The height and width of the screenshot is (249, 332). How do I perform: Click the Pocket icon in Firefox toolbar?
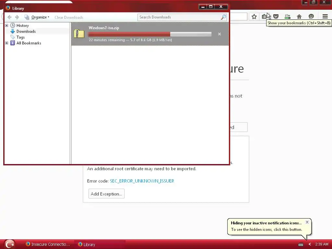click(x=276, y=17)
